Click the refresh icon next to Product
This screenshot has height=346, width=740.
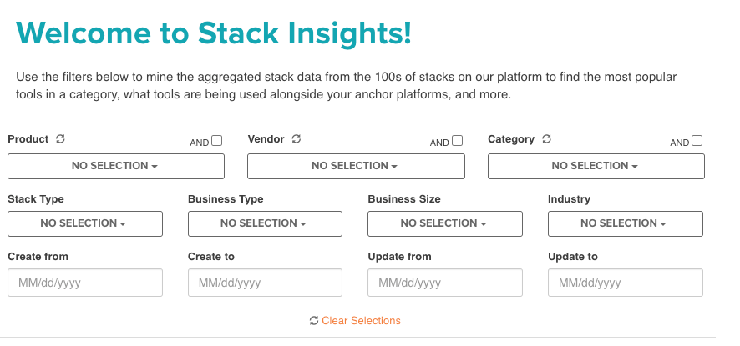click(60, 139)
